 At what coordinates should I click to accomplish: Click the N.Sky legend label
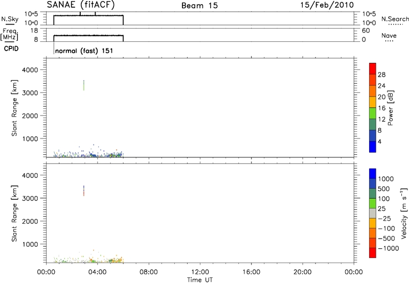click(x=10, y=19)
